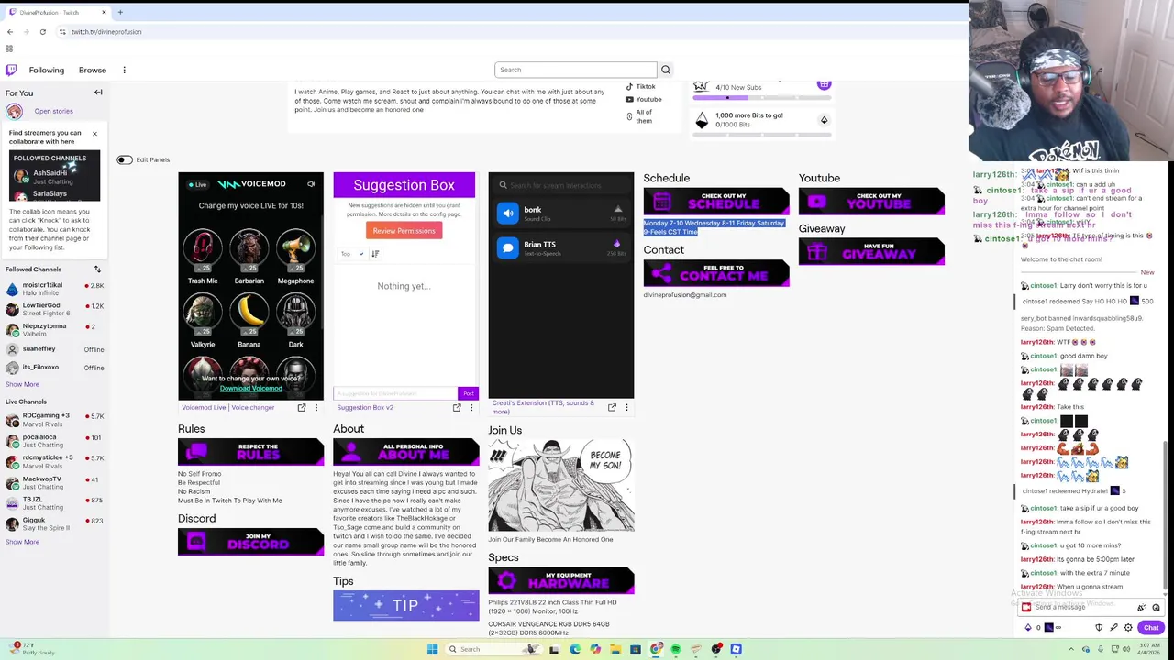Open the Creati's Extension options menu

626,408
